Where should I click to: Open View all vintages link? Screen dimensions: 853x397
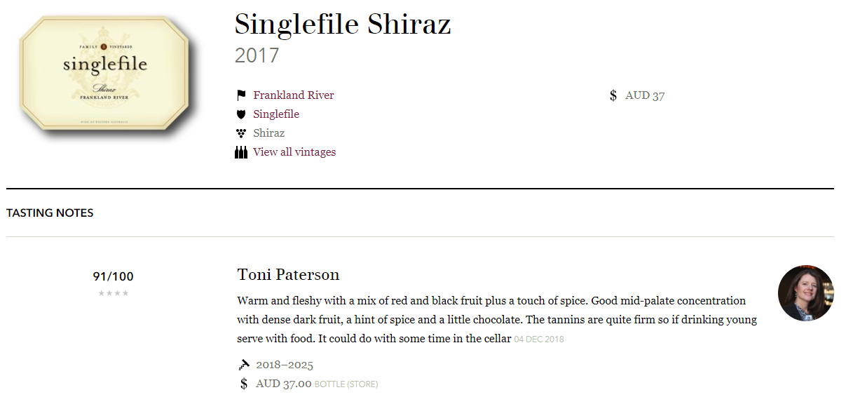[294, 152]
